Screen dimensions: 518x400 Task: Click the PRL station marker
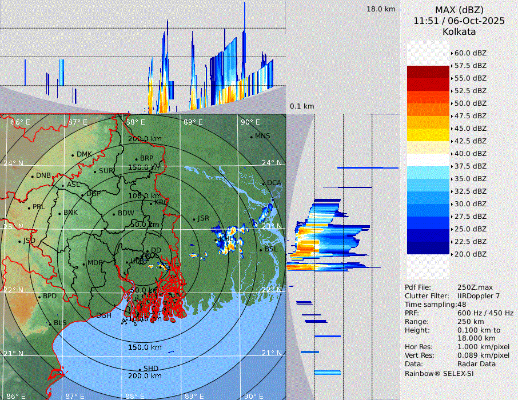(x=29, y=207)
